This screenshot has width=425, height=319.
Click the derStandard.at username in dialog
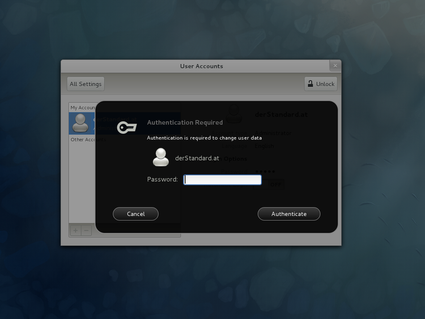[x=197, y=158]
